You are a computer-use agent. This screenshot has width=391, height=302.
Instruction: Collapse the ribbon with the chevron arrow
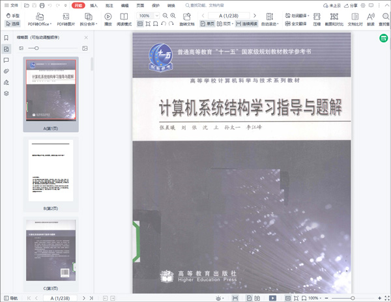click(x=386, y=5)
